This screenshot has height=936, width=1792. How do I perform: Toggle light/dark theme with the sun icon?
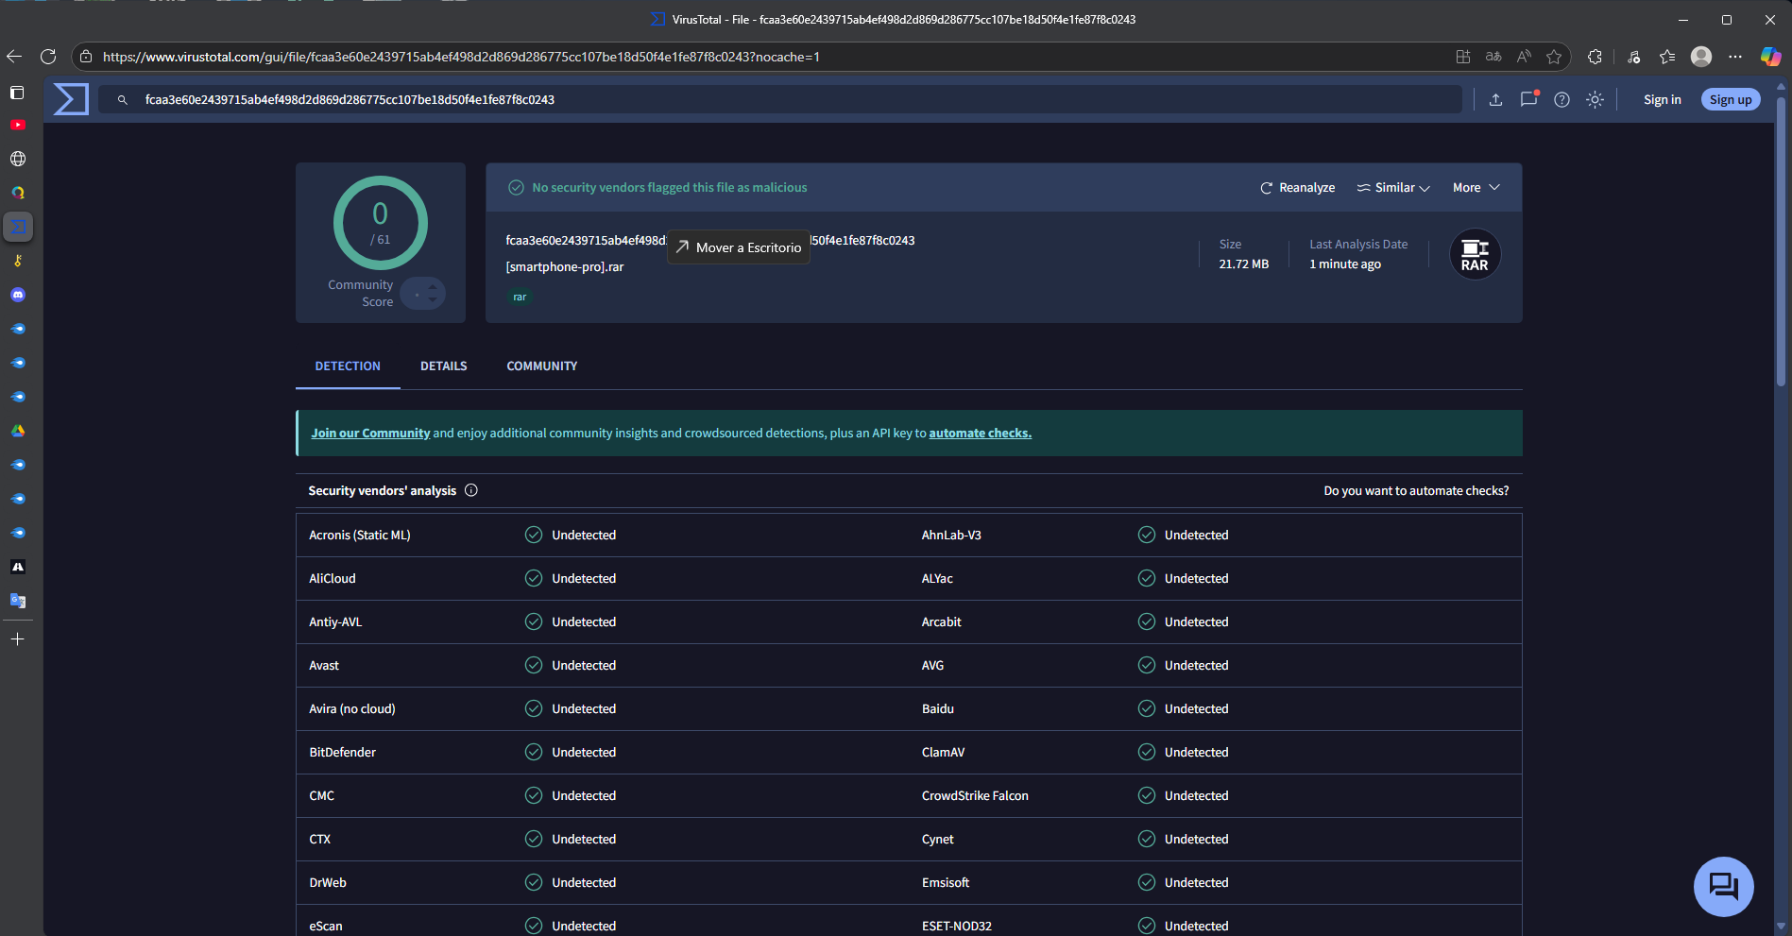tap(1595, 99)
